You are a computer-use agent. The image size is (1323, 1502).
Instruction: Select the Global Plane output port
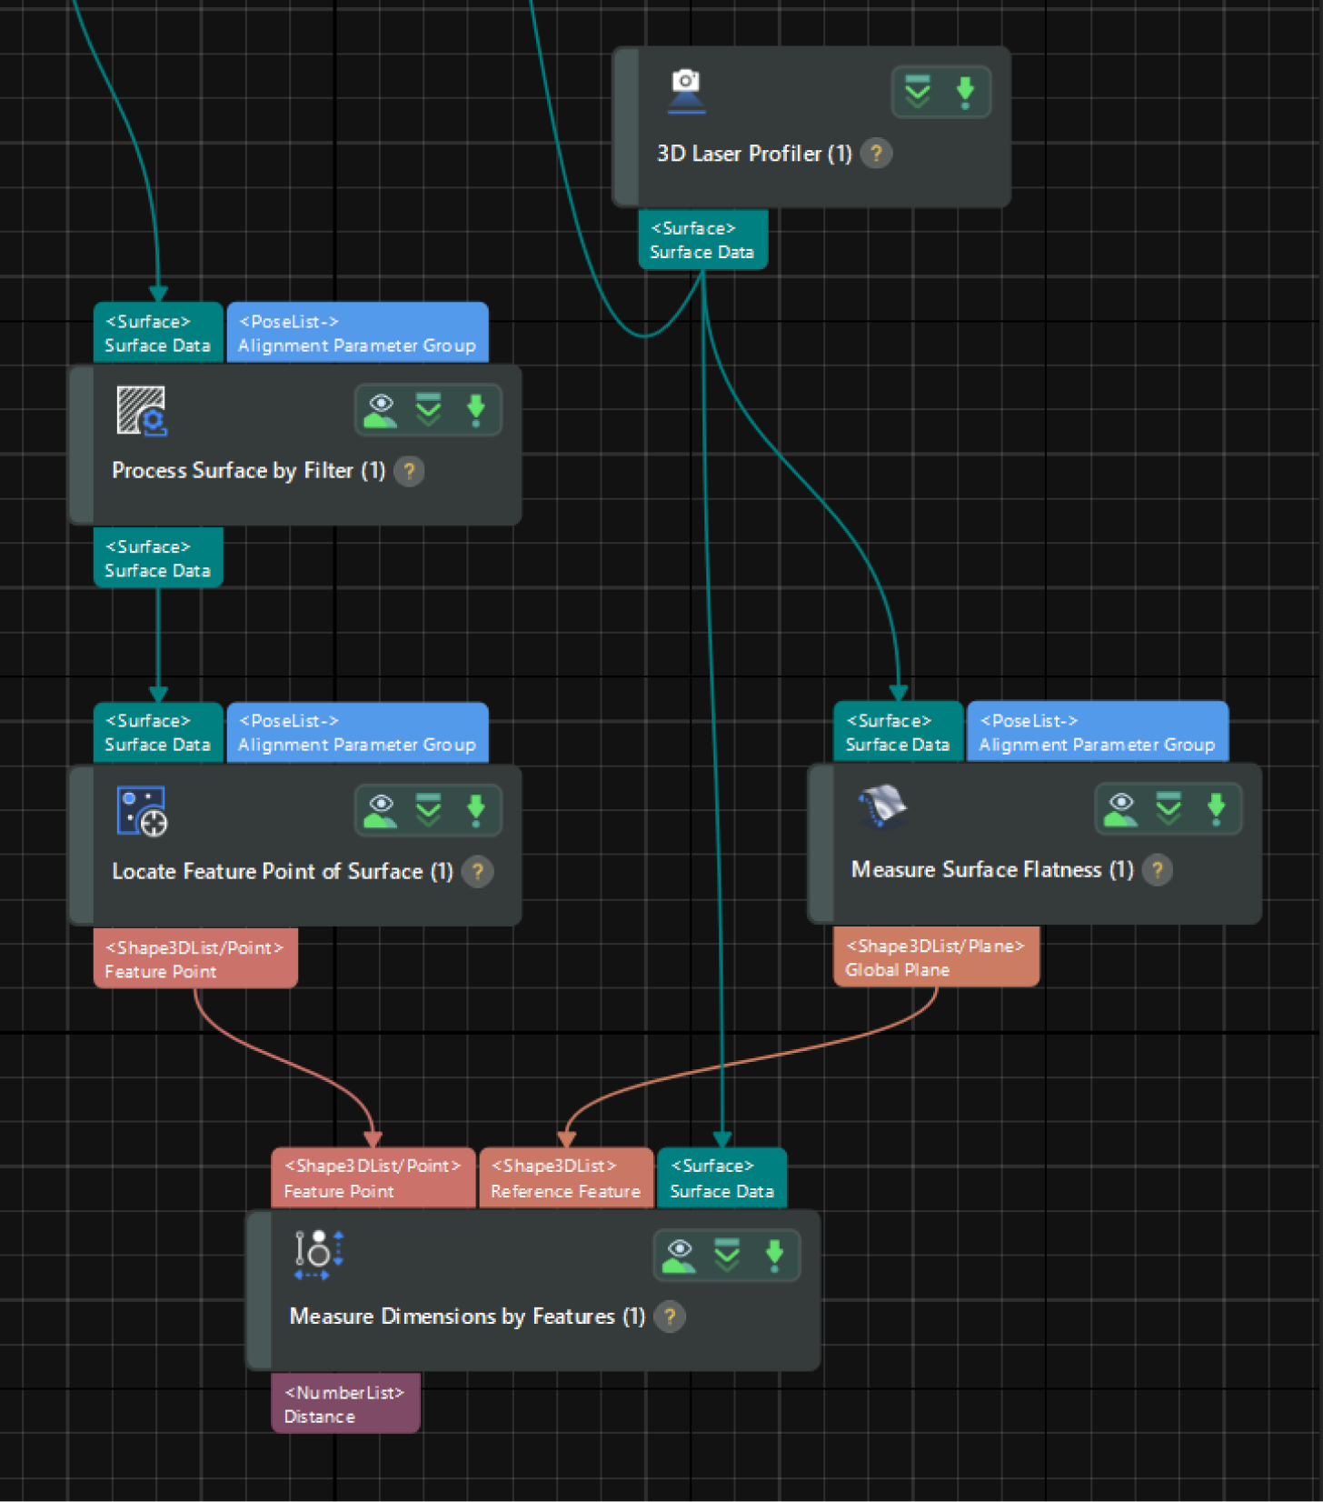click(936, 956)
